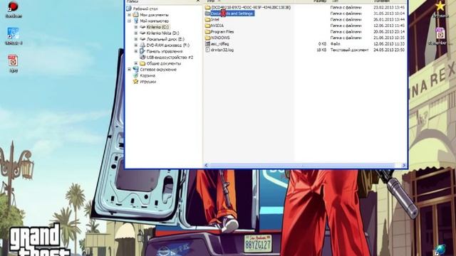Click the date 20.06.2013 23:14
The image size is (456, 256).
click(x=389, y=31)
